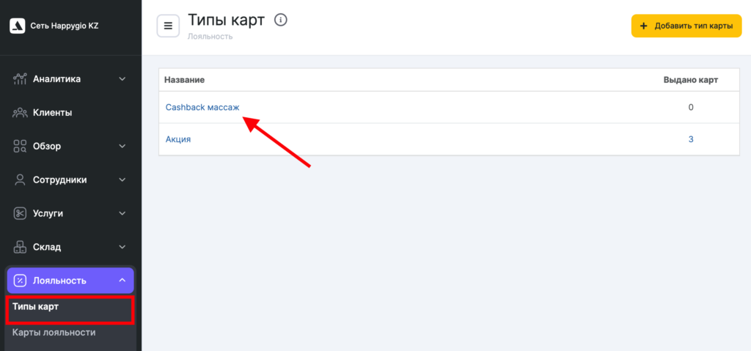The height and width of the screenshot is (351, 751).
Task: Toggle the hamburger sidebar menu button
Action: 168,26
